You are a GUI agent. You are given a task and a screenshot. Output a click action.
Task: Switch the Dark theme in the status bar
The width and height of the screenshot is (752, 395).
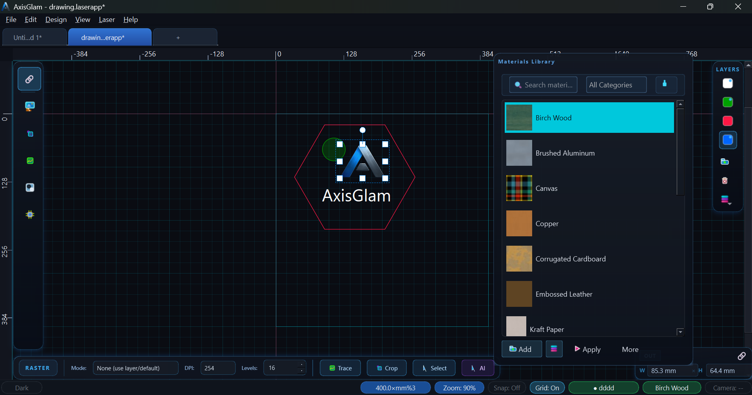(22, 388)
